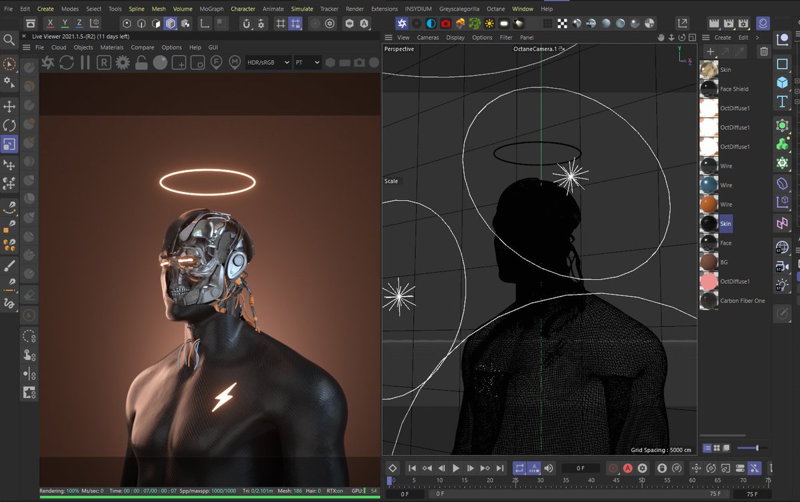
Task: Toggle material list view mode icon
Action: click(708, 448)
